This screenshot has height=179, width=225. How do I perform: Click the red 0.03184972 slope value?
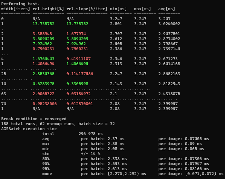click(79, 93)
